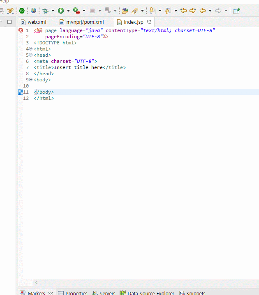Click the Servers view icon

coord(95,293)
